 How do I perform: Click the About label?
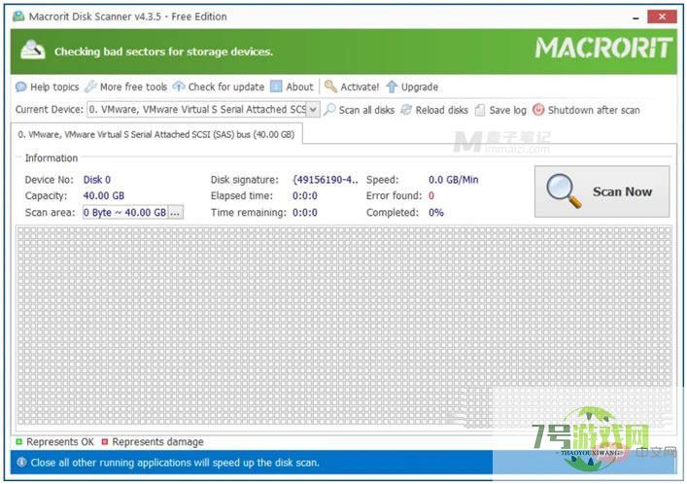299,86
